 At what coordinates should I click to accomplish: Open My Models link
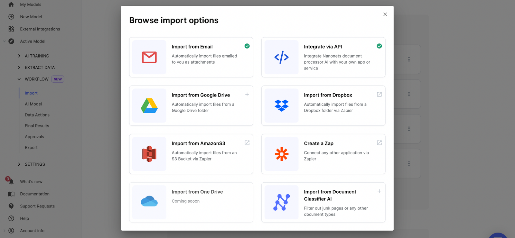(x=31, y=5)
